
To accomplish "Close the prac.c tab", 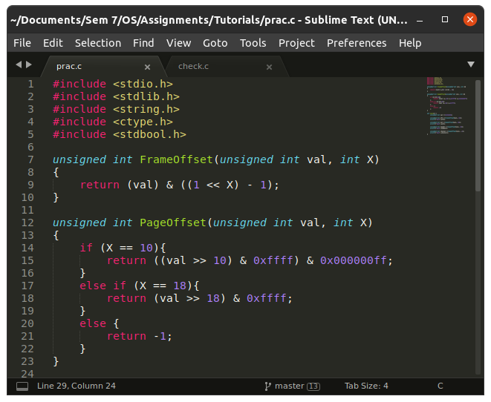I will pyautogui.click(x=147, y=67).
